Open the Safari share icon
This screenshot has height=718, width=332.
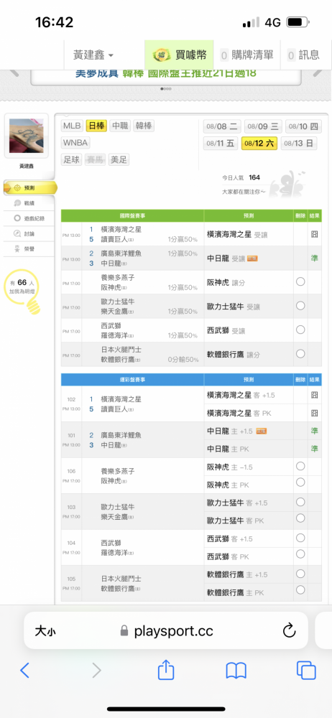point(166,669)
